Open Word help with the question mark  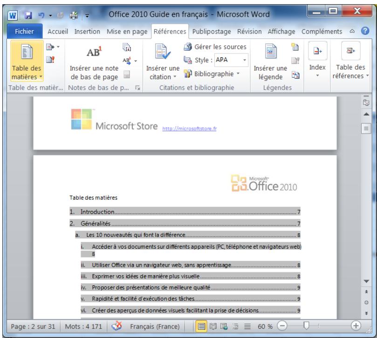point(365,31)
